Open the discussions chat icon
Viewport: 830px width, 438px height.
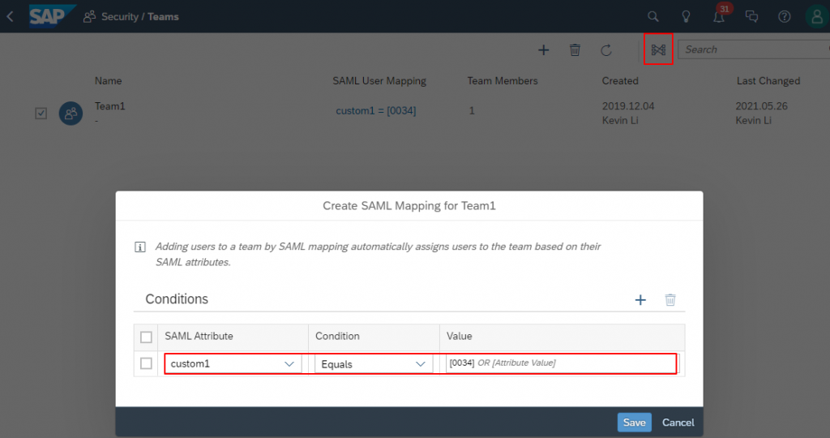coord(751,16)
